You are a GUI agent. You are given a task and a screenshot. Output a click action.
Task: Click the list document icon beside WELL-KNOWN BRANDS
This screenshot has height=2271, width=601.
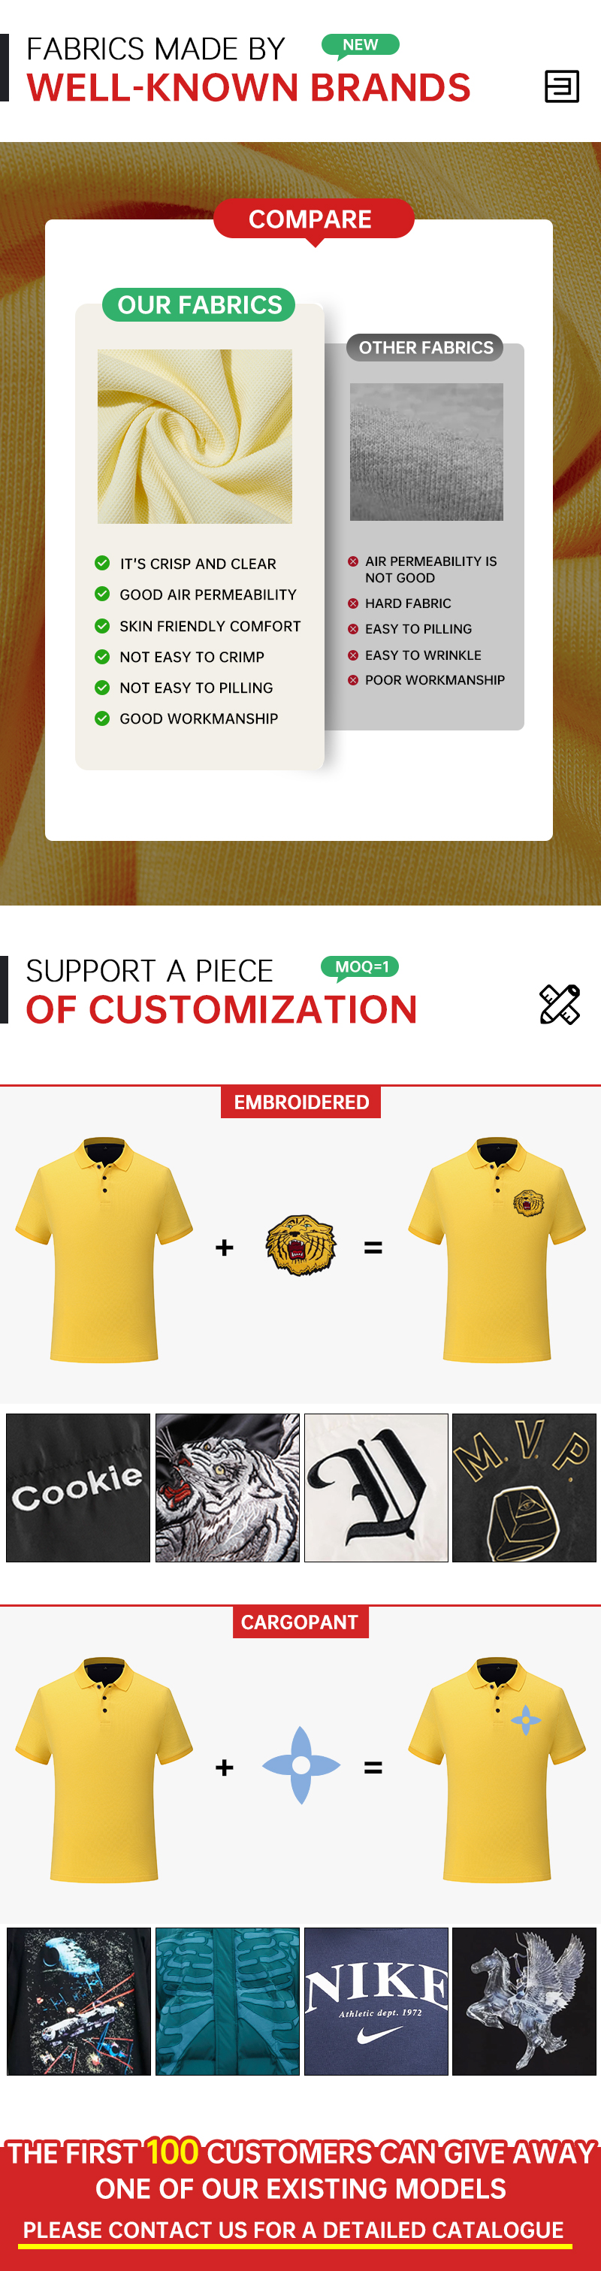561,86
